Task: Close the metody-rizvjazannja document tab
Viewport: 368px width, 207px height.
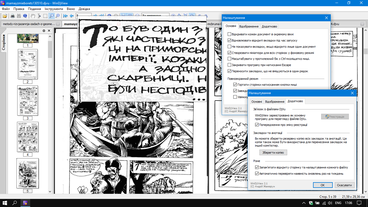Action: [58, 24]
